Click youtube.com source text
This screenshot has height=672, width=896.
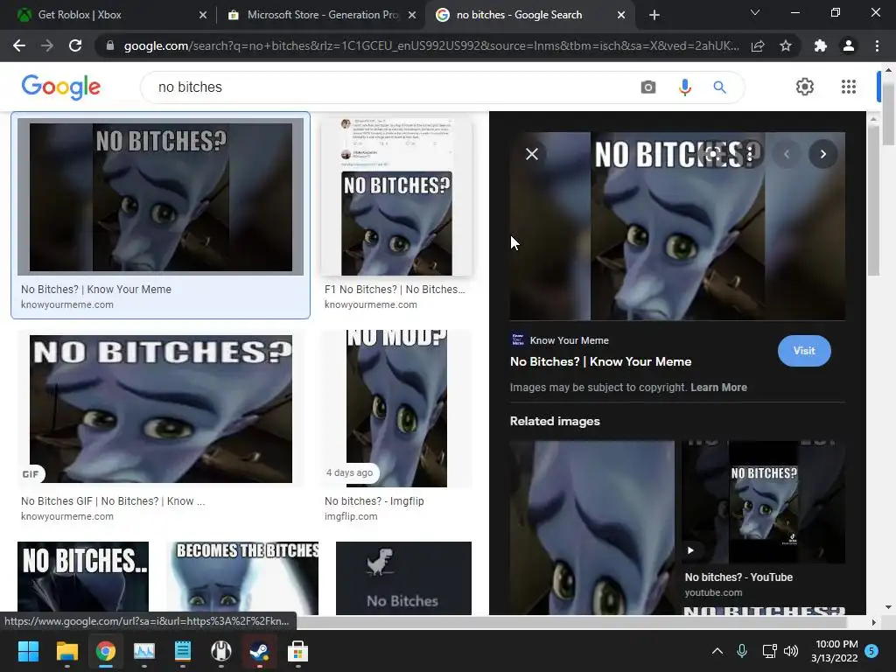(x=713, y=592)
